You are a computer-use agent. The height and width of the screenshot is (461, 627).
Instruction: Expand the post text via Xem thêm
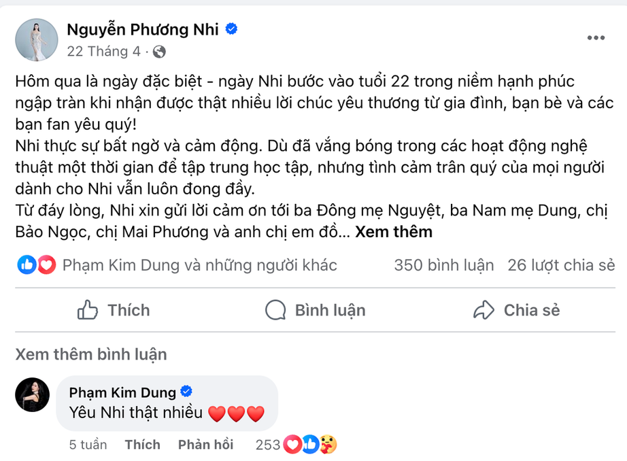click(x=392, y=231)
